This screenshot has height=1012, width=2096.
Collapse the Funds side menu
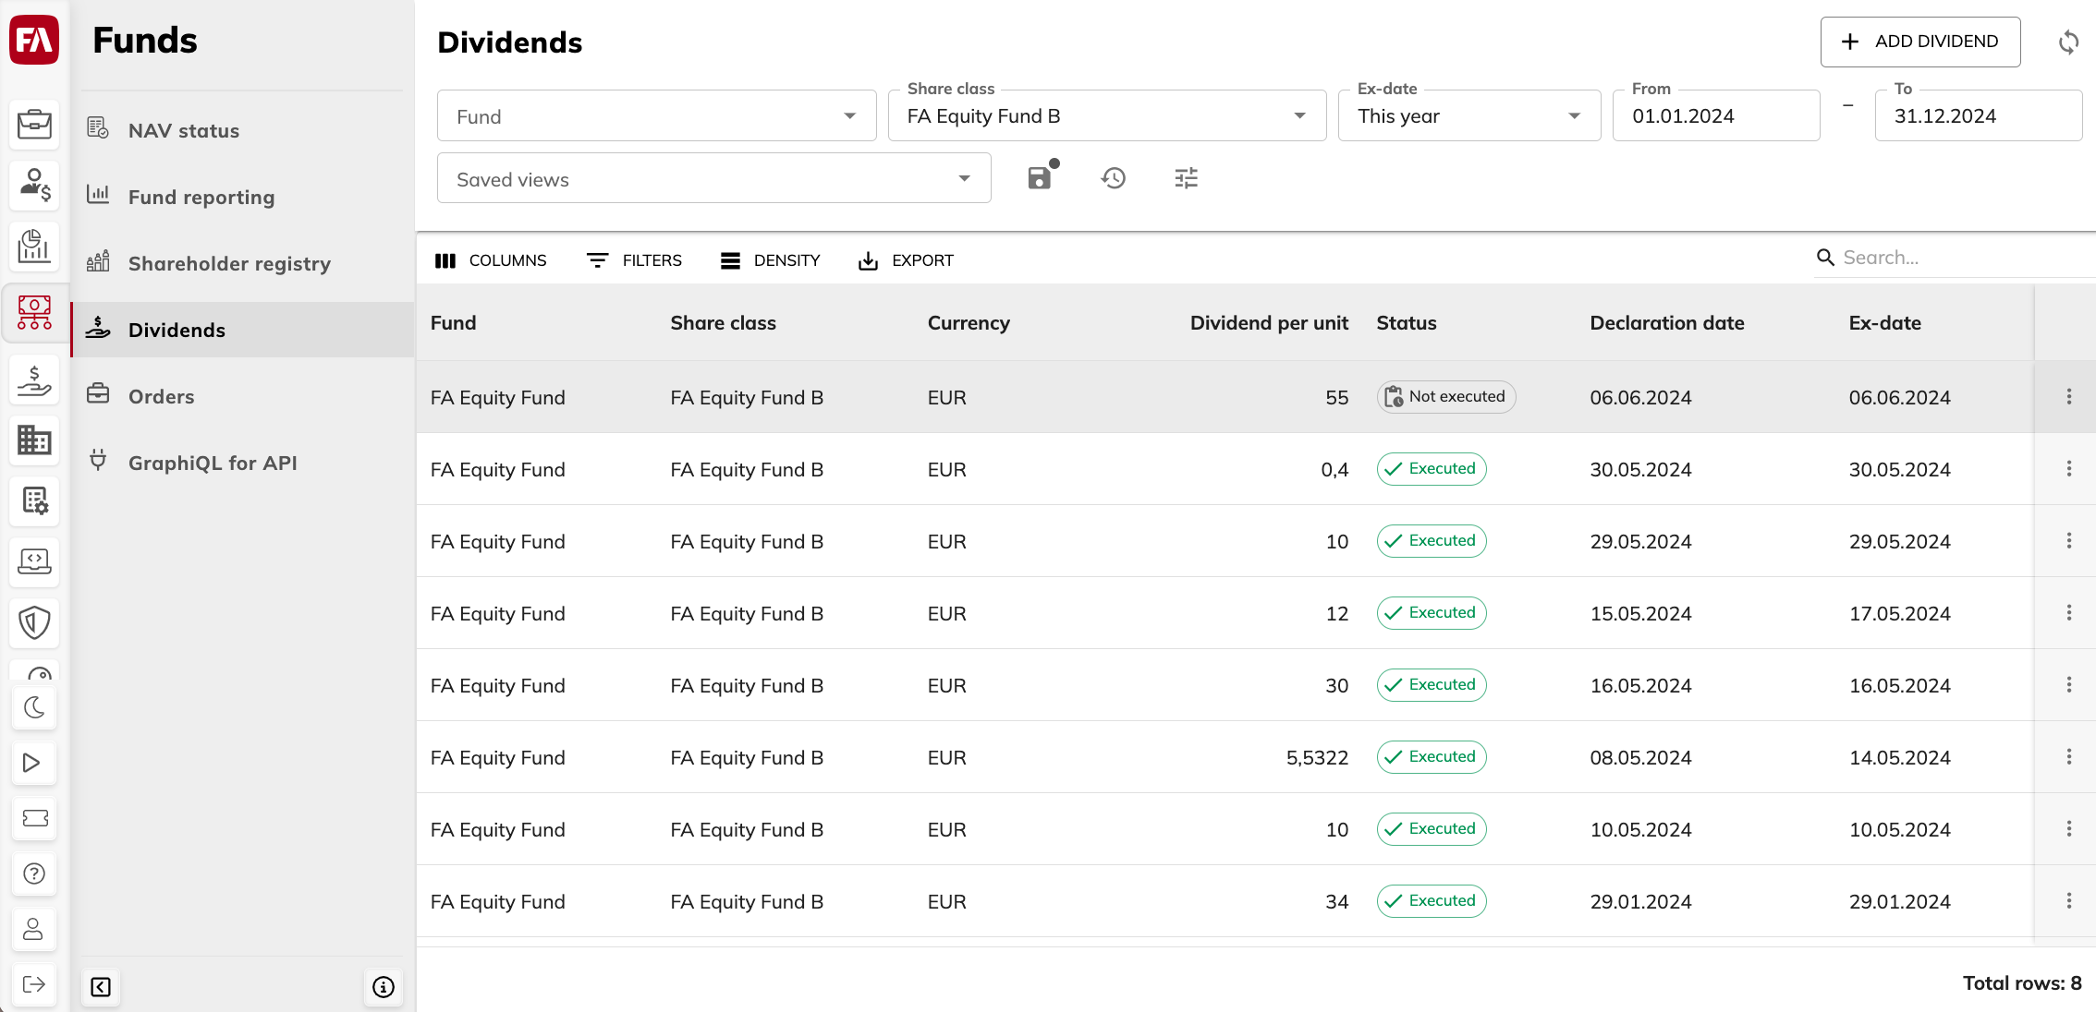101,987
